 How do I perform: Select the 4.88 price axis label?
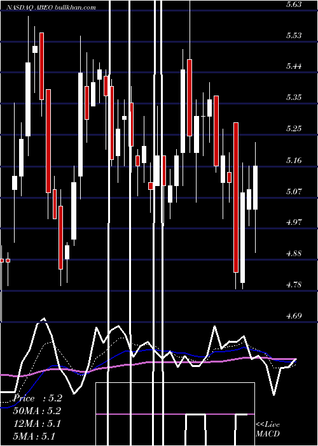coord(294,253)
